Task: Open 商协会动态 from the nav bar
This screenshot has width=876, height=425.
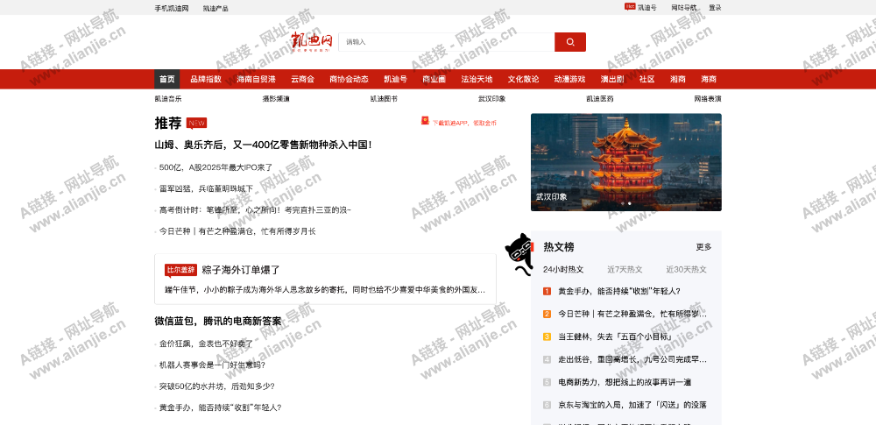Action: (x=349, y=80)
